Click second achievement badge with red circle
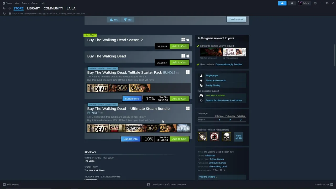 tap(214, 136)
